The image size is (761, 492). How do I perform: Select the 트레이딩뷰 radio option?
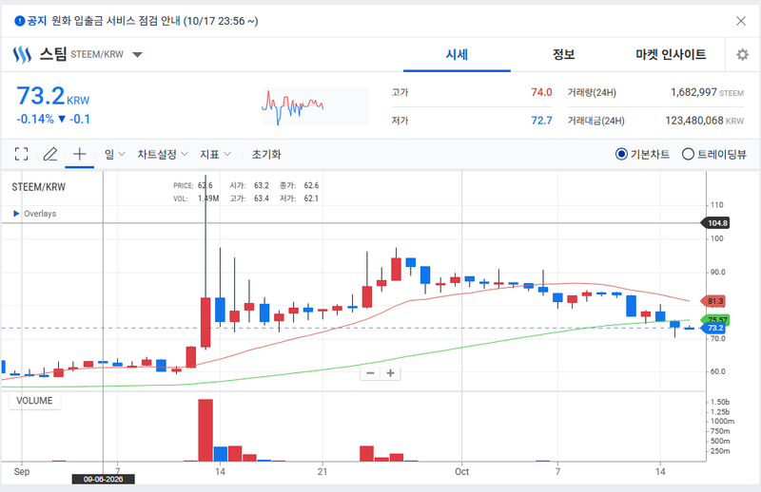pyautogui.click(x=714, y=154)
